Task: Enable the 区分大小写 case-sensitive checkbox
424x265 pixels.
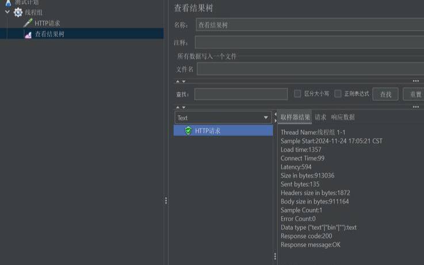Action: tap(297, 94)
